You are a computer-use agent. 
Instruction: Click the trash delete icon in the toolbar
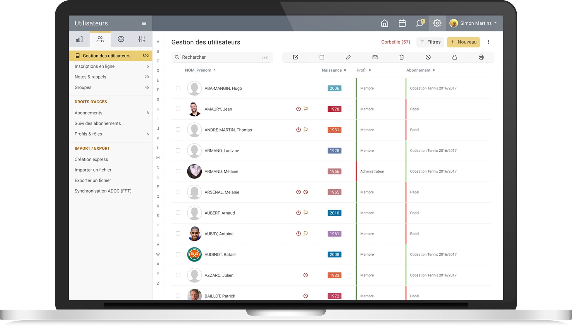click(x=401, y=57)
